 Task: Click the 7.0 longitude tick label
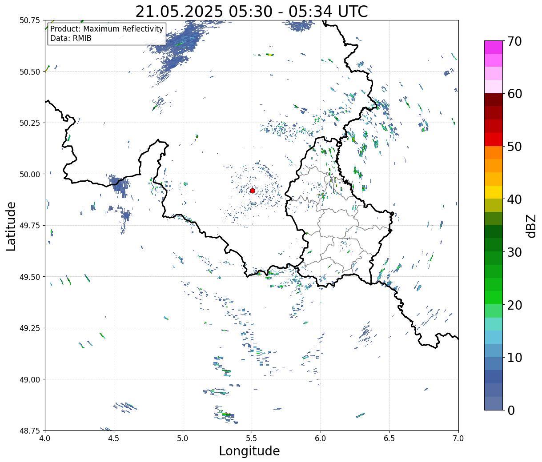458,438
